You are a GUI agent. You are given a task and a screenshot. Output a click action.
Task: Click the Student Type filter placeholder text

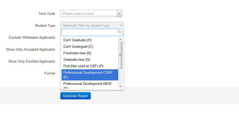tap(86, 25)
